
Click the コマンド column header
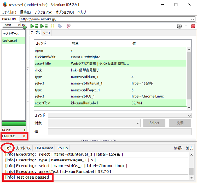click(x=52, y=43)
